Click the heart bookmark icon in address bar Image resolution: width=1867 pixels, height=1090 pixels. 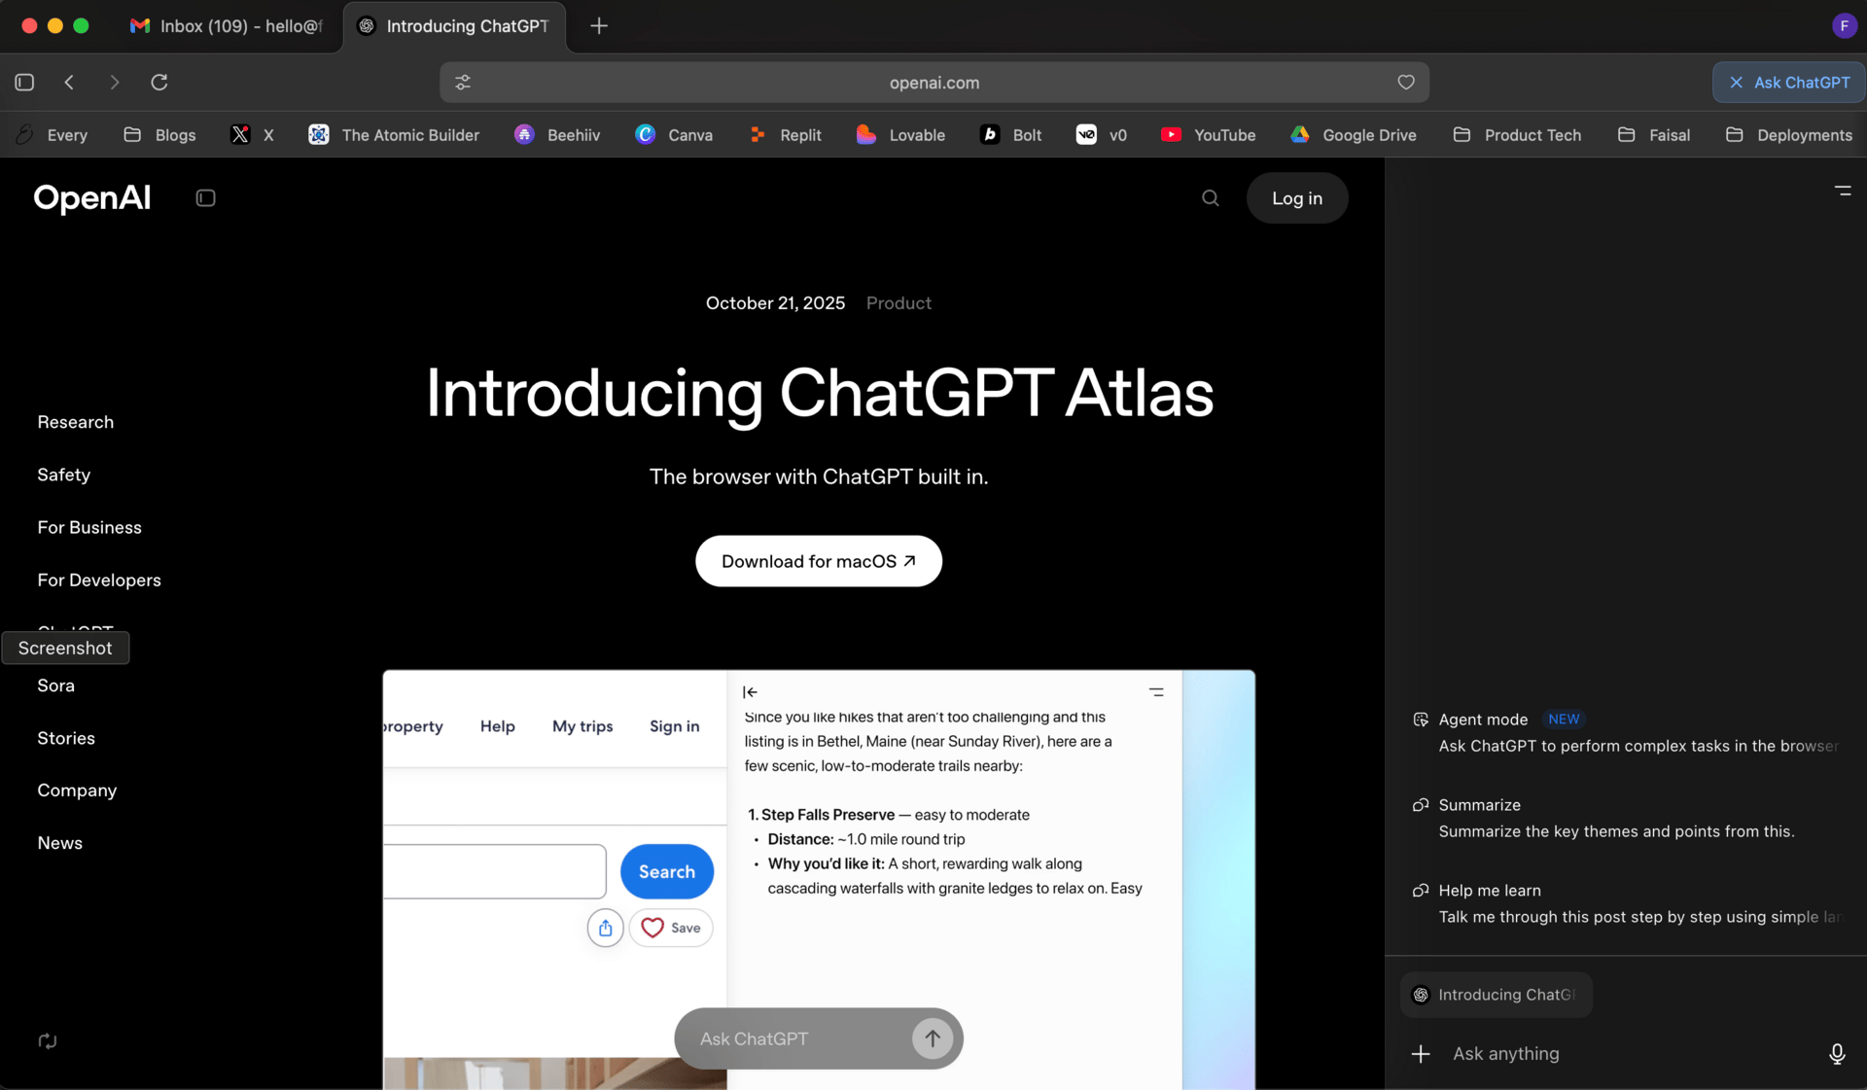point(1405,83)
